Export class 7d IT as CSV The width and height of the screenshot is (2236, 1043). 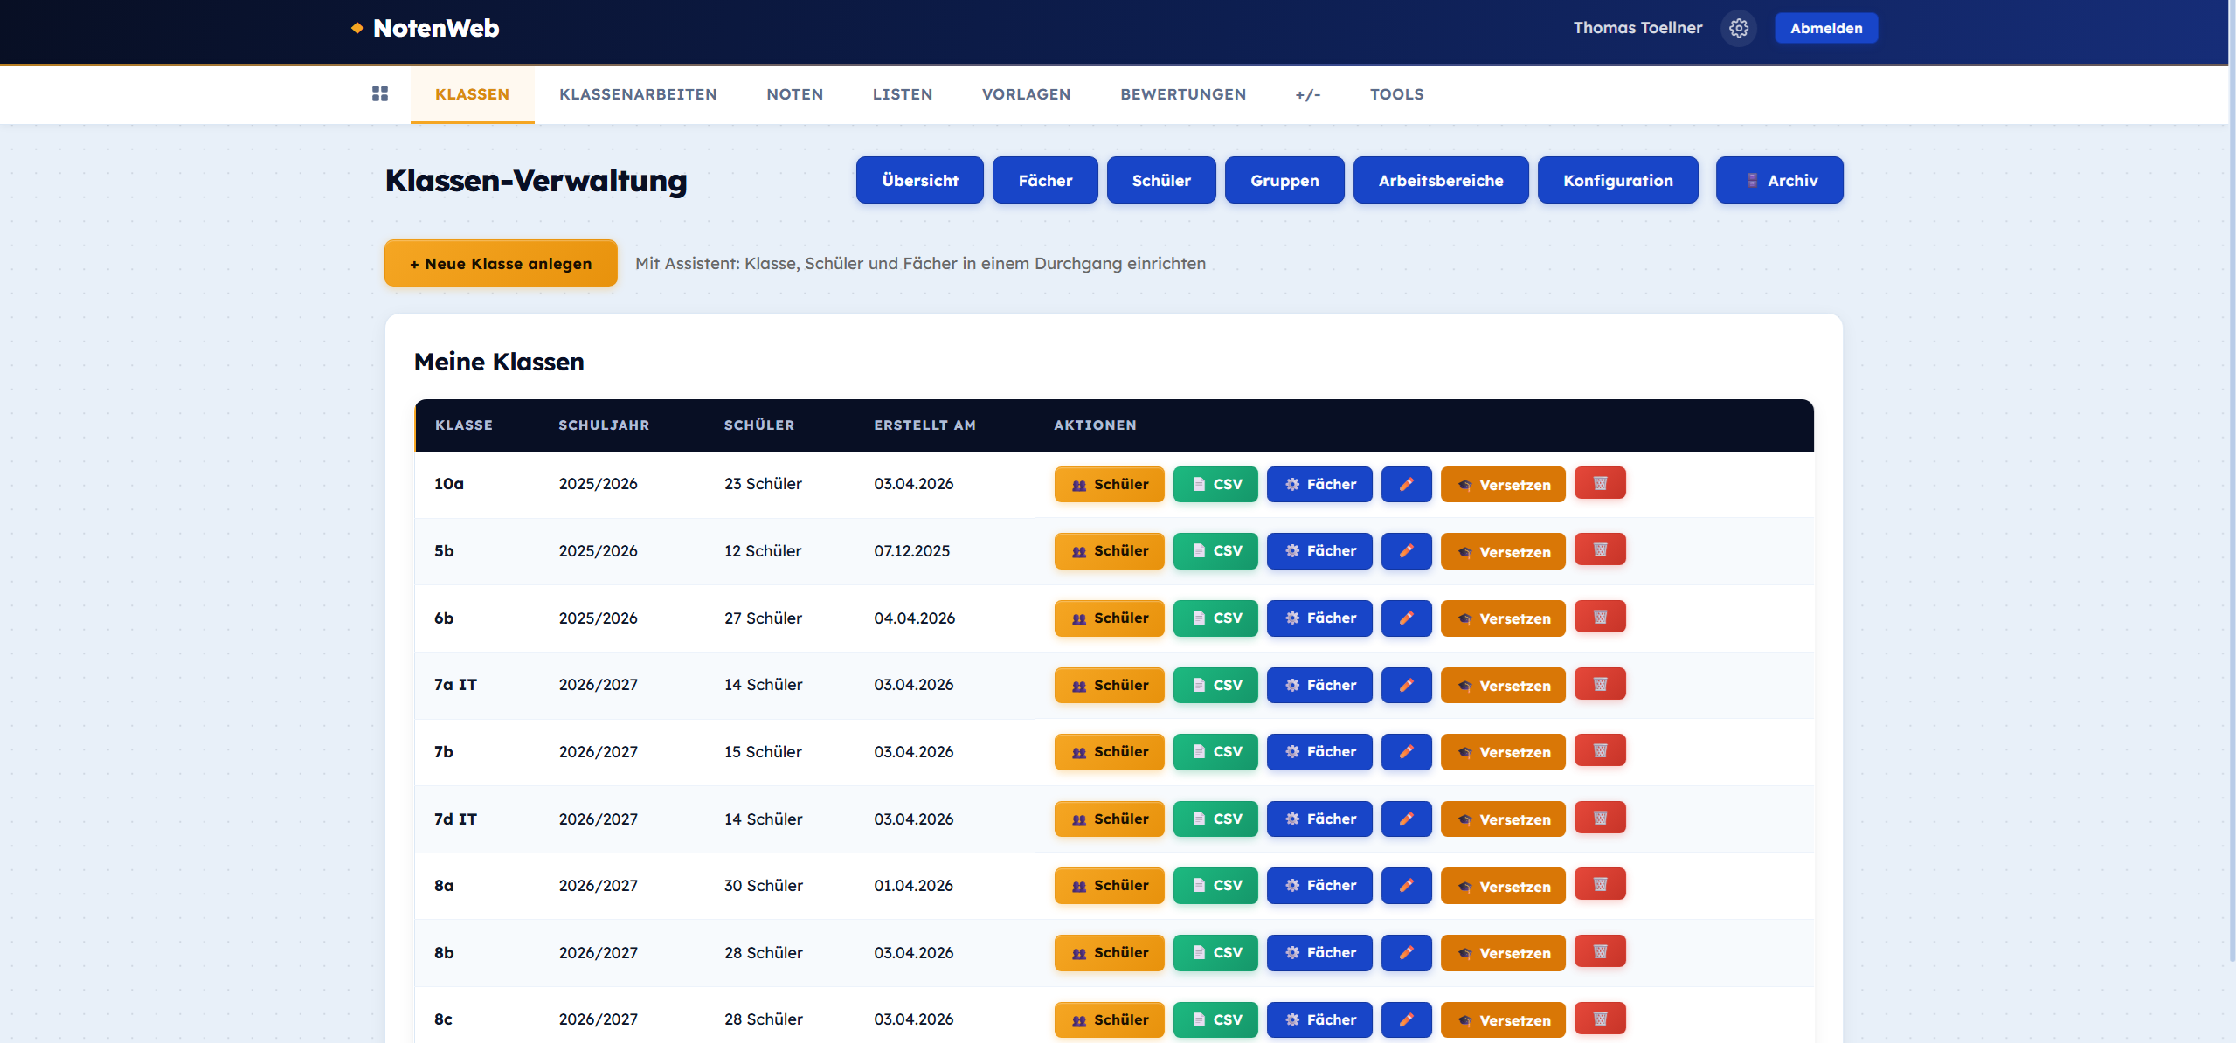1215,819
